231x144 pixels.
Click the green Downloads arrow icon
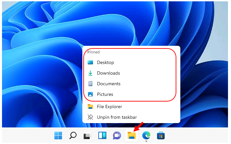90,73
